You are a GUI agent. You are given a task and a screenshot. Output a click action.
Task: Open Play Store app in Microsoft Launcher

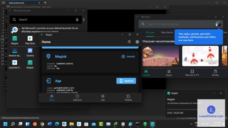point(30,40)
